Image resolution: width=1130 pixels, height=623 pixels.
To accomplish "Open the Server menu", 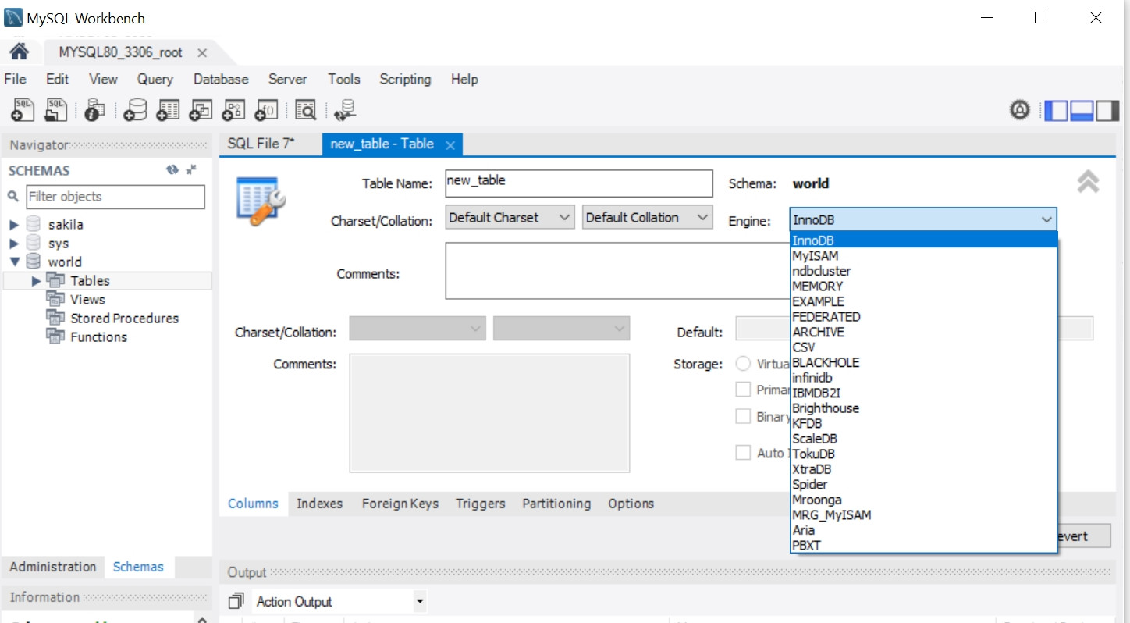I will point(288,79).
